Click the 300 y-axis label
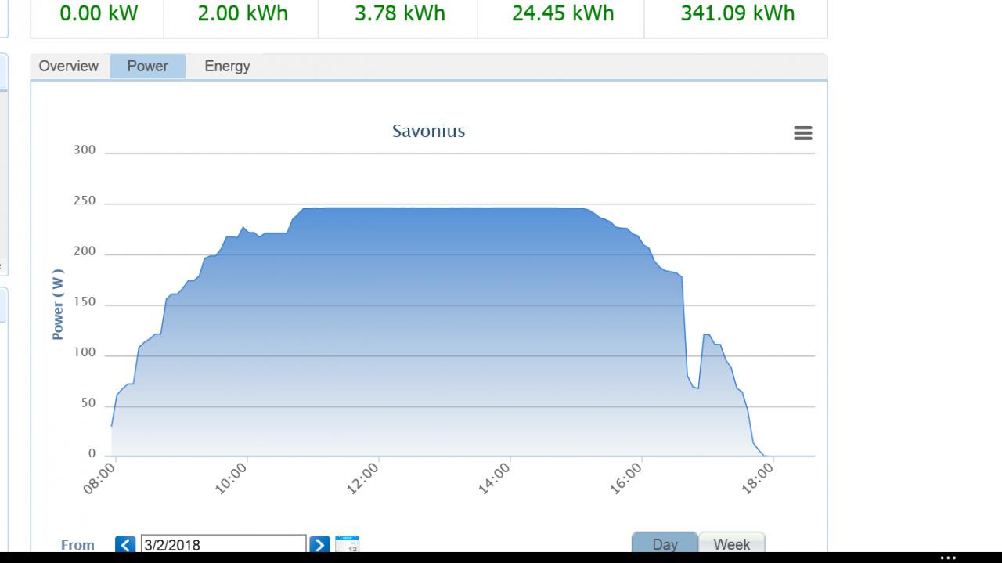 coord(85,150)
